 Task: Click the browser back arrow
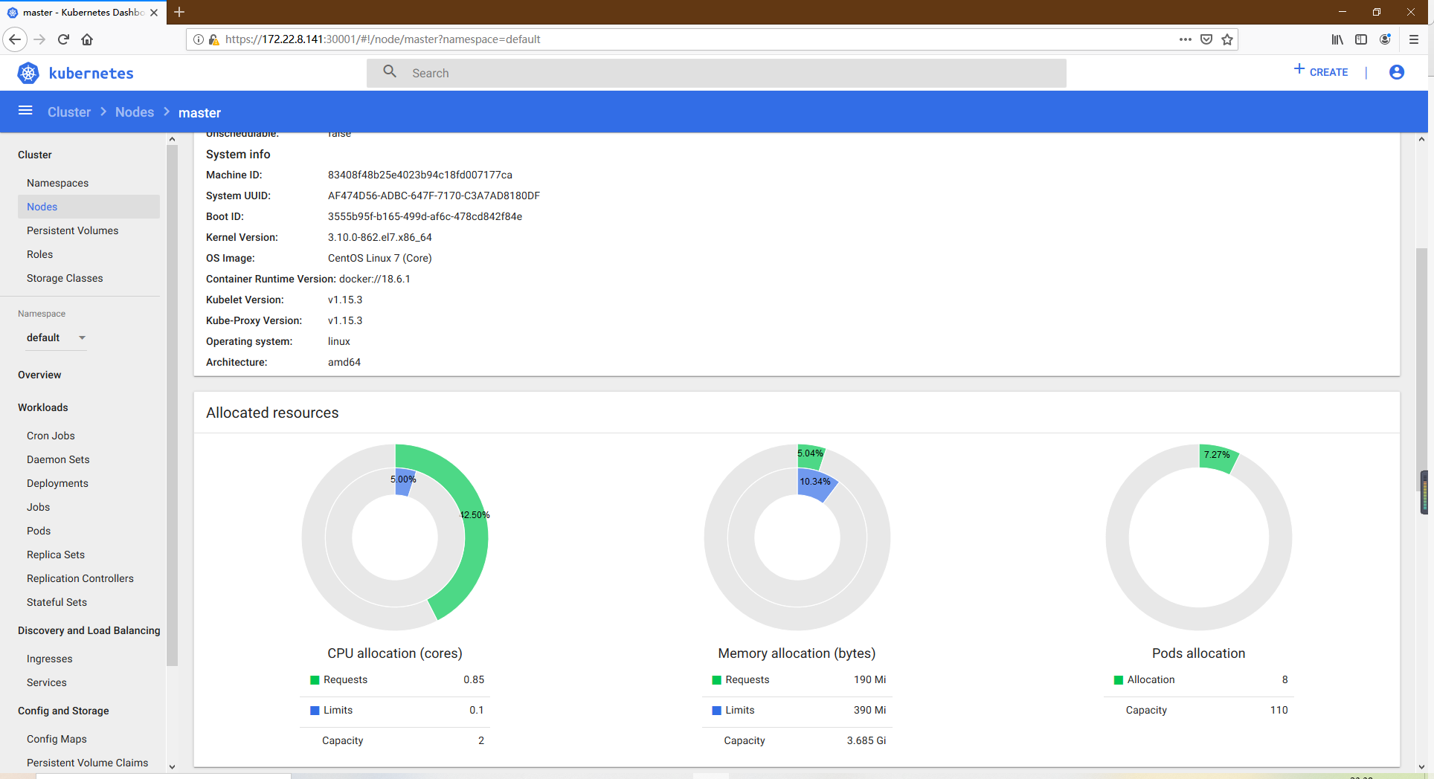(15, 39)
